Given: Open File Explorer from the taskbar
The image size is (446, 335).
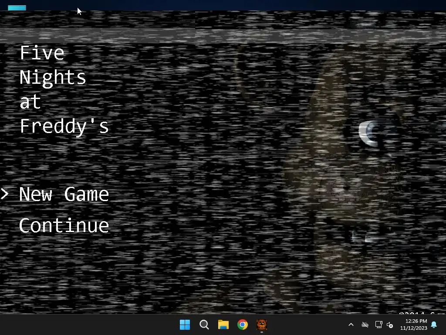Looking at the screenshot, I should tap(223, 325).
